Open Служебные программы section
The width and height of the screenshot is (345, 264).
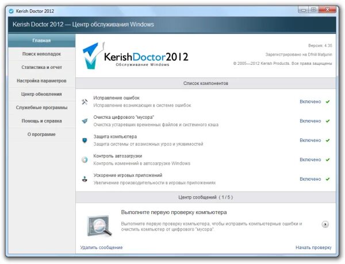[x=41, y=108]
